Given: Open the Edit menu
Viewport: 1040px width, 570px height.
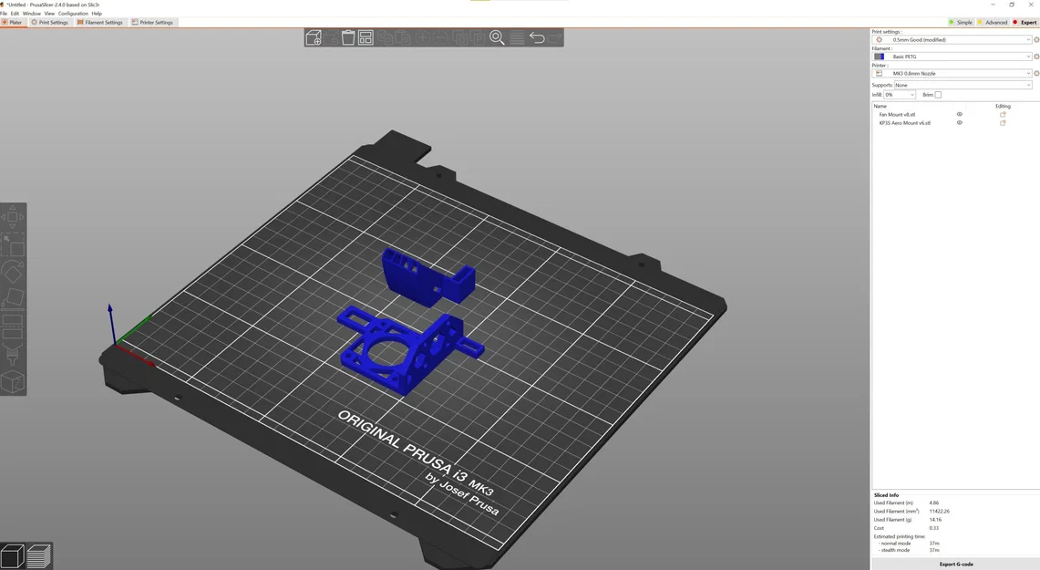Looking at the screenshot, I should point(15,14).
